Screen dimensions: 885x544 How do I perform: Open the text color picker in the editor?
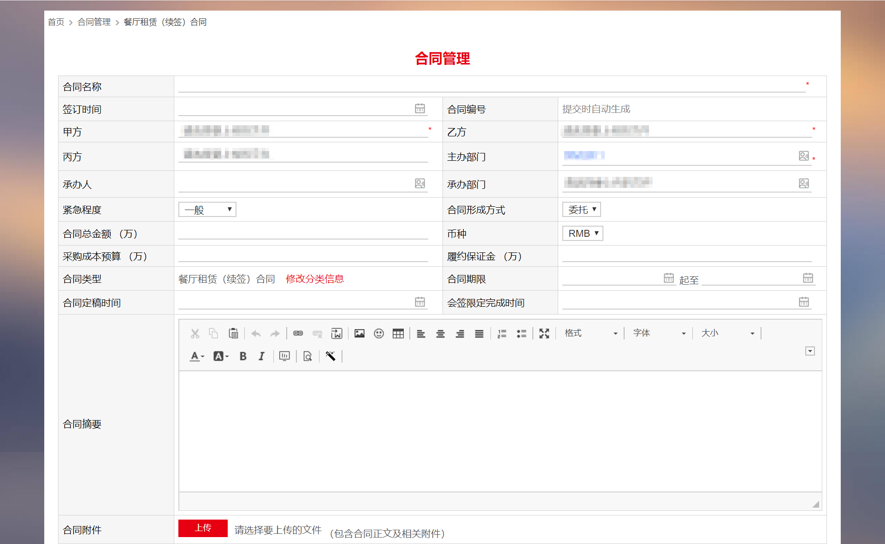click(x=197, y=356)
